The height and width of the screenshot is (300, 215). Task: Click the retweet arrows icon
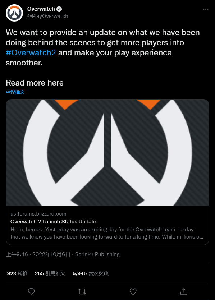pos(82,292)
